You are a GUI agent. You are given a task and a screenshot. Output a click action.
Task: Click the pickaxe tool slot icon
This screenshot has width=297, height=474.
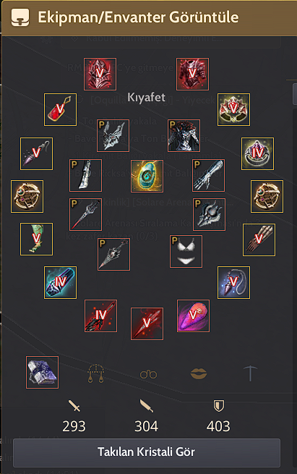click(250, 373)
